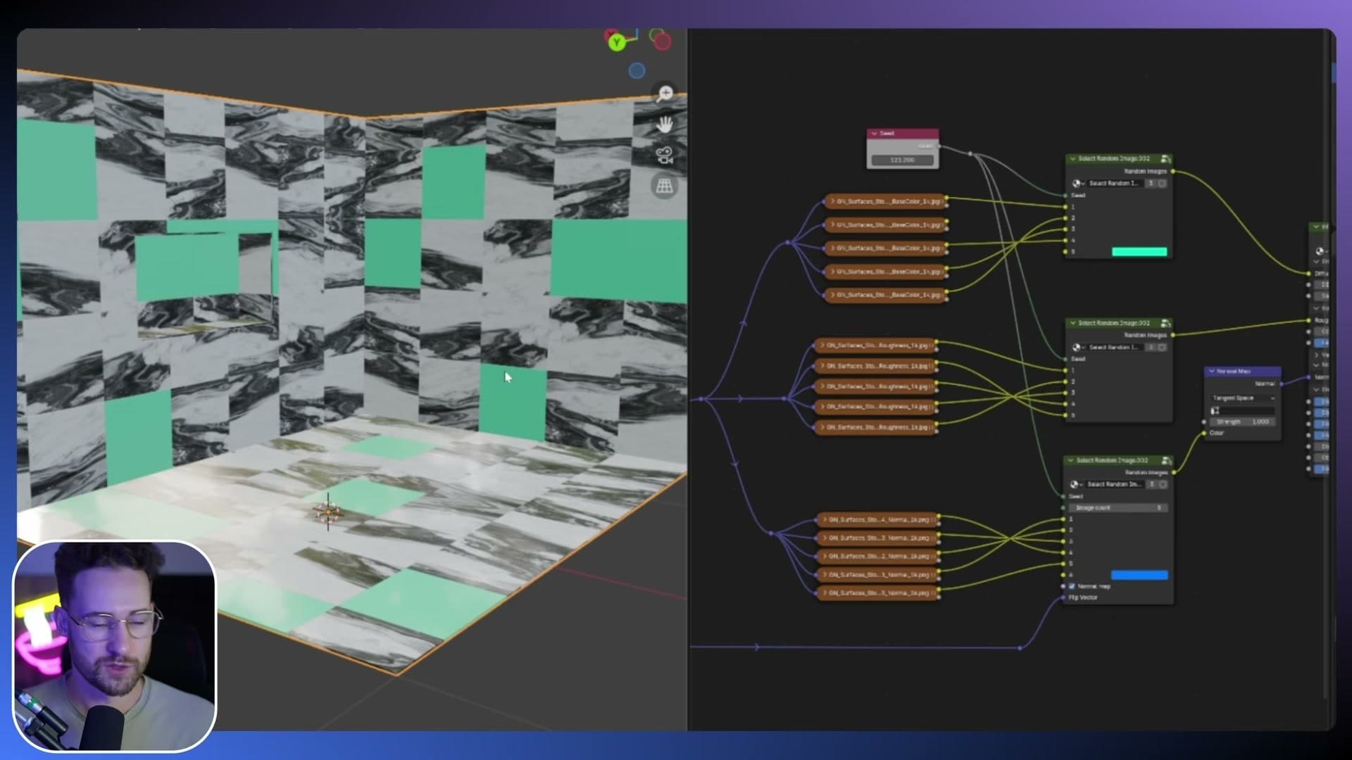Collapse the BaseColor Select Random Image node

pyautogui.click(x=1072, y=159)
